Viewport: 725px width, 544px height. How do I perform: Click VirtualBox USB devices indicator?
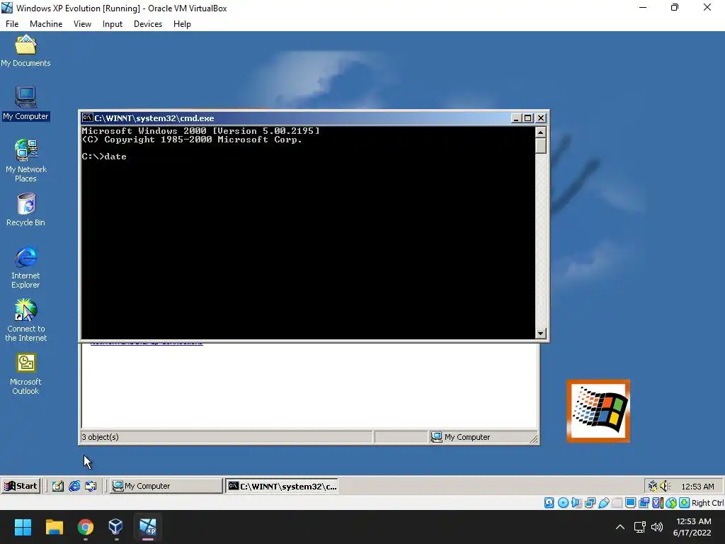pyautogui.click(x=603, y=502)
